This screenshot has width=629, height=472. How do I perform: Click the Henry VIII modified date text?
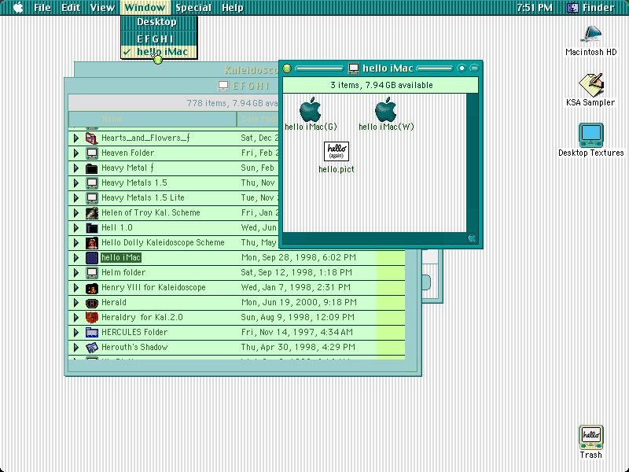pos(296,288)
